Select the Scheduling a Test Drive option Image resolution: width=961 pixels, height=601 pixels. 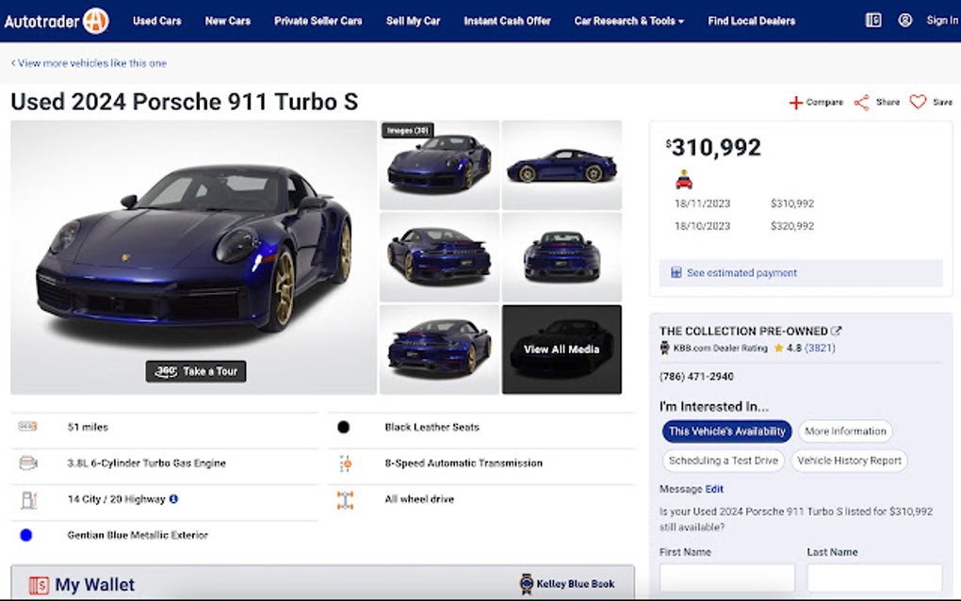[723, 461]
